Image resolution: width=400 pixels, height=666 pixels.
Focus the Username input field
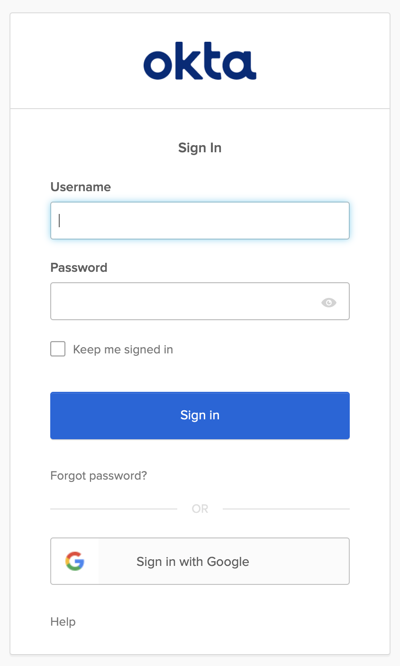[x=200, y=221]
